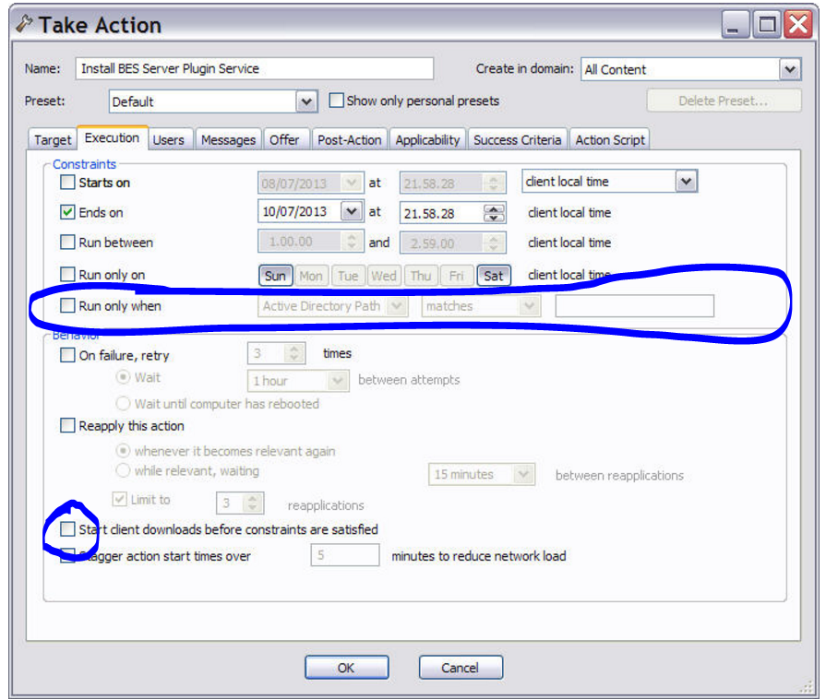Enable the Starts on checkbox
The width and height of the screenshot is (826, 699).
click(67, 182)
